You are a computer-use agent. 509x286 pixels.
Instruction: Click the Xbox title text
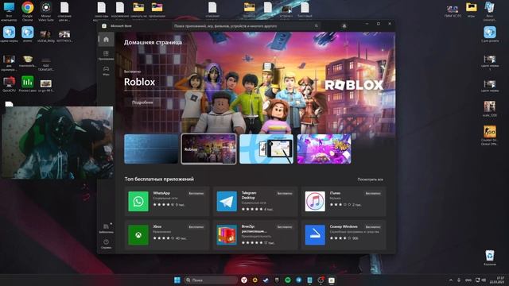pyautogui.click(x=157, y=226)
